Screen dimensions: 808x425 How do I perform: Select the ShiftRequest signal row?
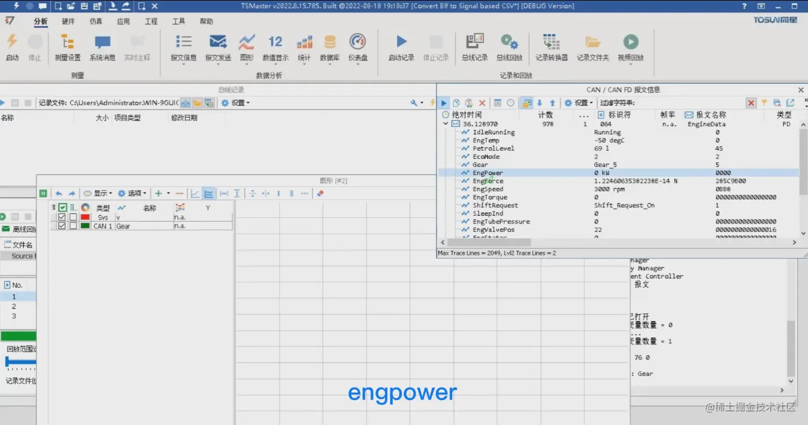618,205
